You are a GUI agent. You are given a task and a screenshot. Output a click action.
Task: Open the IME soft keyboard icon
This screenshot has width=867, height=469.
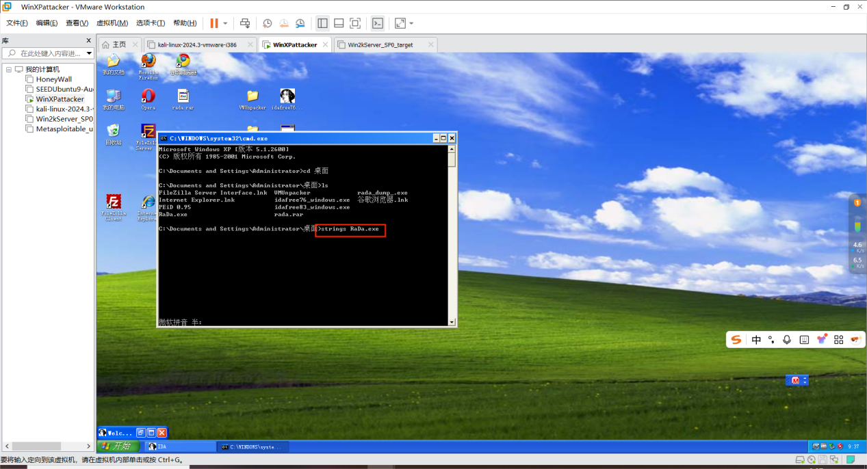tap(804, 340)
